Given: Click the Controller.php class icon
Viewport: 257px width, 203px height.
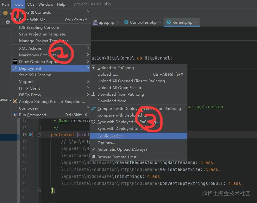Looking at the screenshot, I should (126, 22).
